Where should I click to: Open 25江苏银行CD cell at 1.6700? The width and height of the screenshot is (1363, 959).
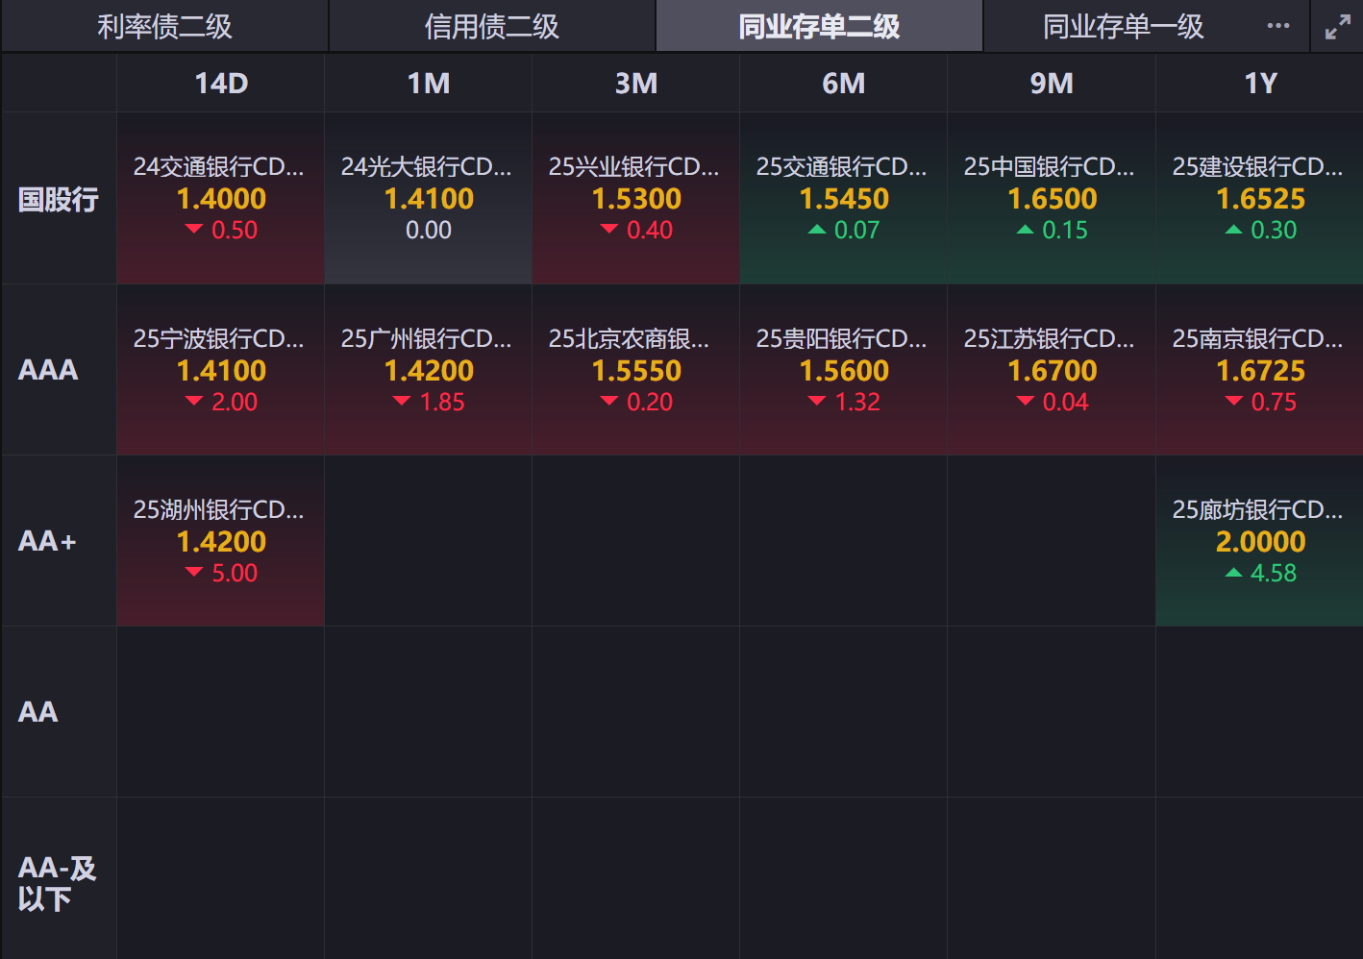(x=1052, y=370)
